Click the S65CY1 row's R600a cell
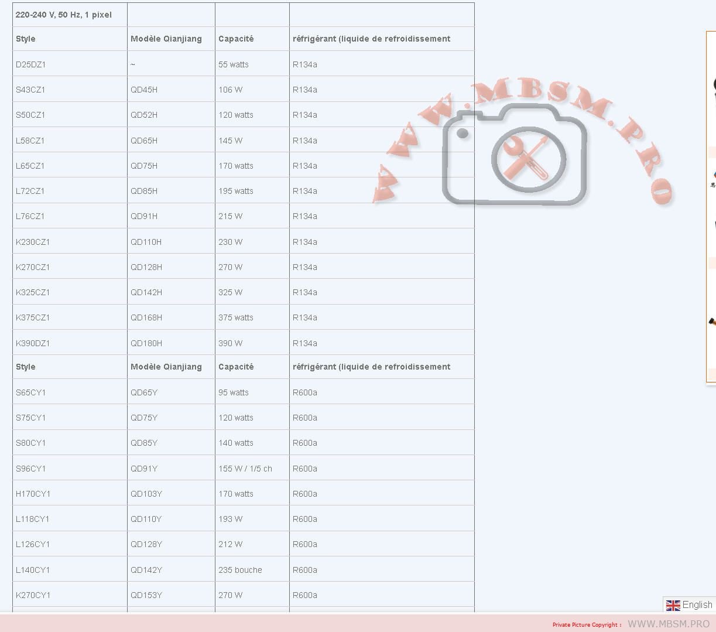 305,392
